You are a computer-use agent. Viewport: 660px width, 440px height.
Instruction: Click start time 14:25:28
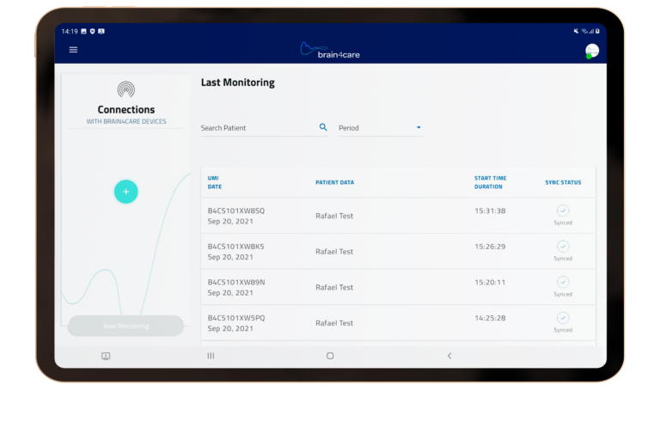click(490, 318)
